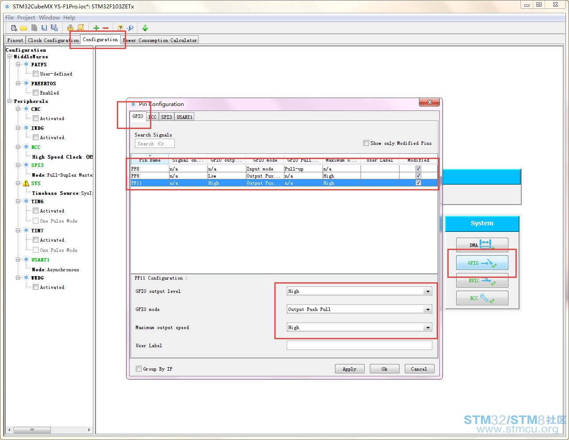This screenshot has width=569, height=440.
Task: Click the cube icon beside WWDG
Action: click(26, 277)
